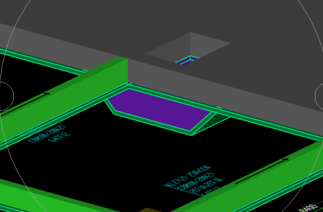The width and height of the screenshot is (323, 212).
Task: Select the large purple slab panel
Action: [159, 110]
